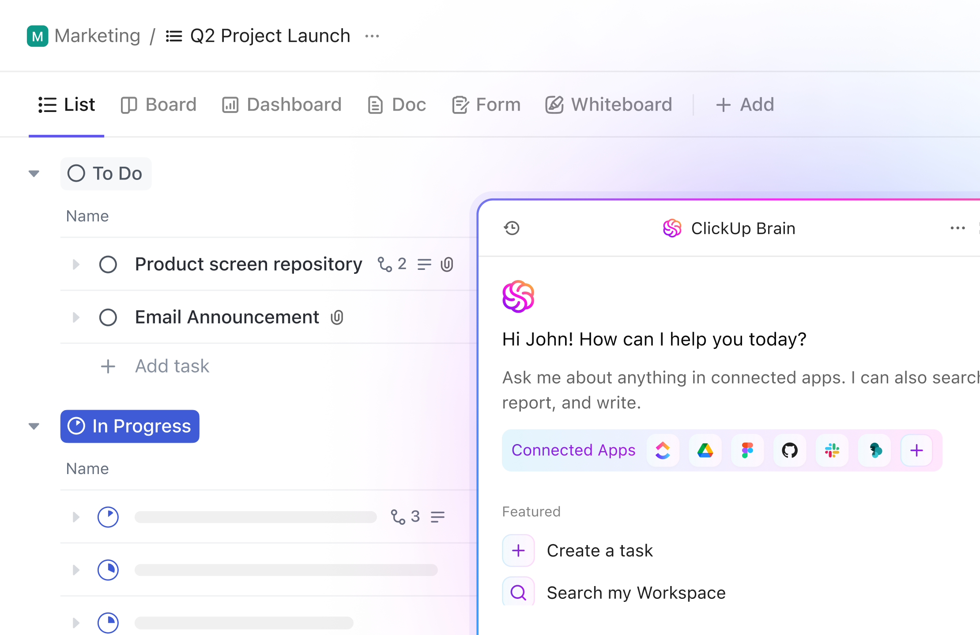Screen dimensions: 980x635
Task: Open the Marketing breadcrumb link
Action: pos(98,36)
